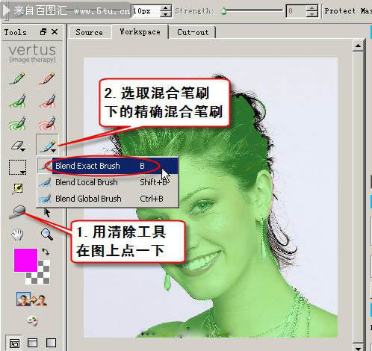This screenshot has height=351, width=372.
Task: Increase brush size with up arrow
Action: [166, 8]
